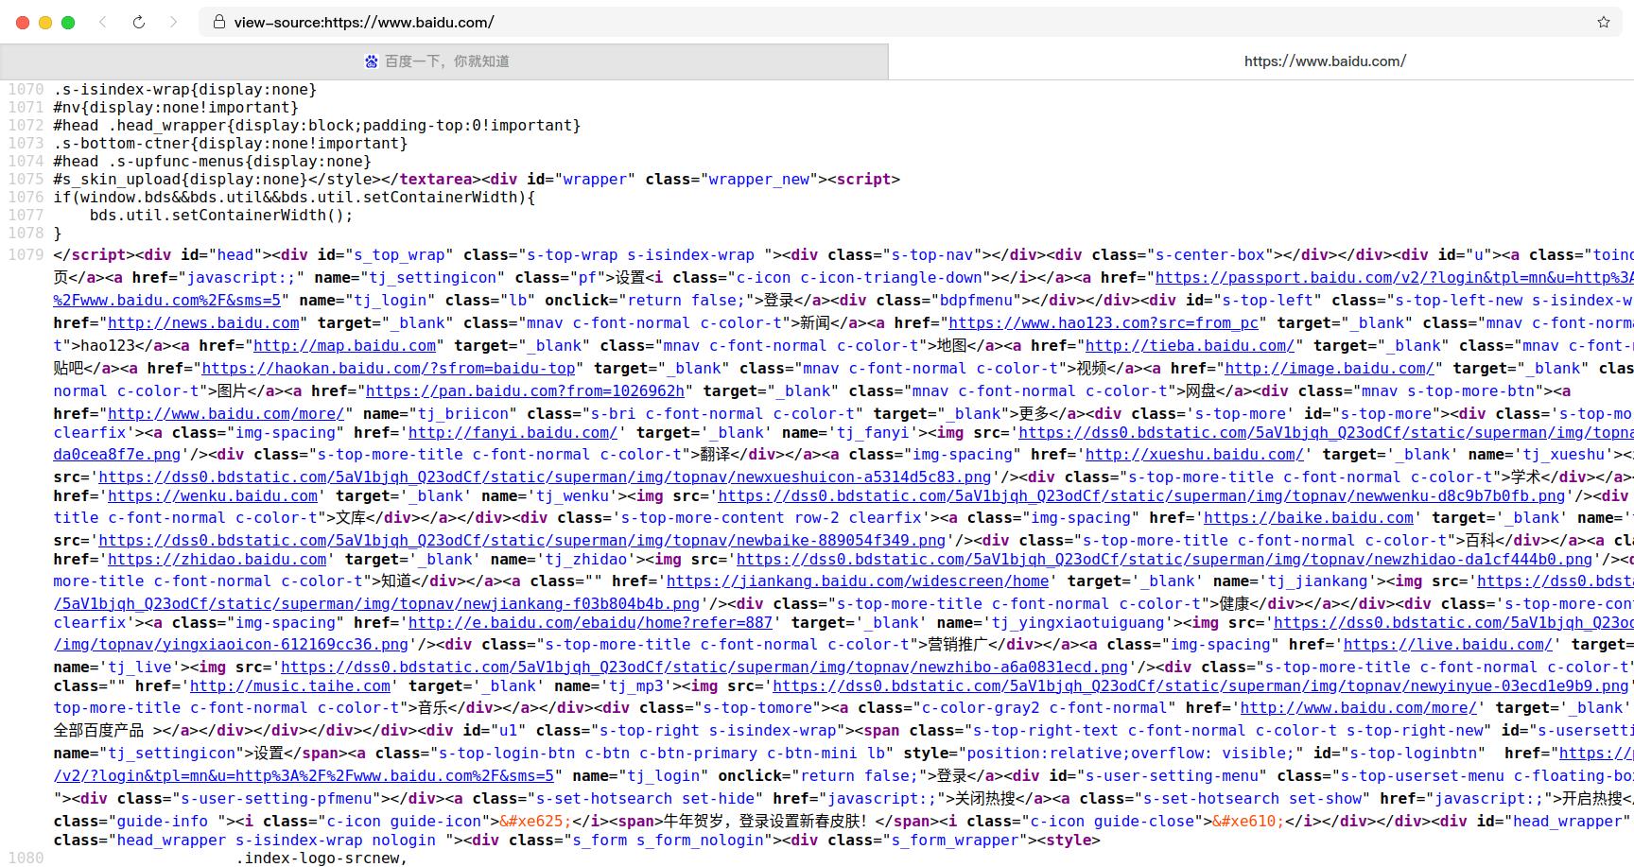Open the http://www.baidu.com/more/ link after 网盘
Screen dimensions: 1634x867
tap(226, 413)
